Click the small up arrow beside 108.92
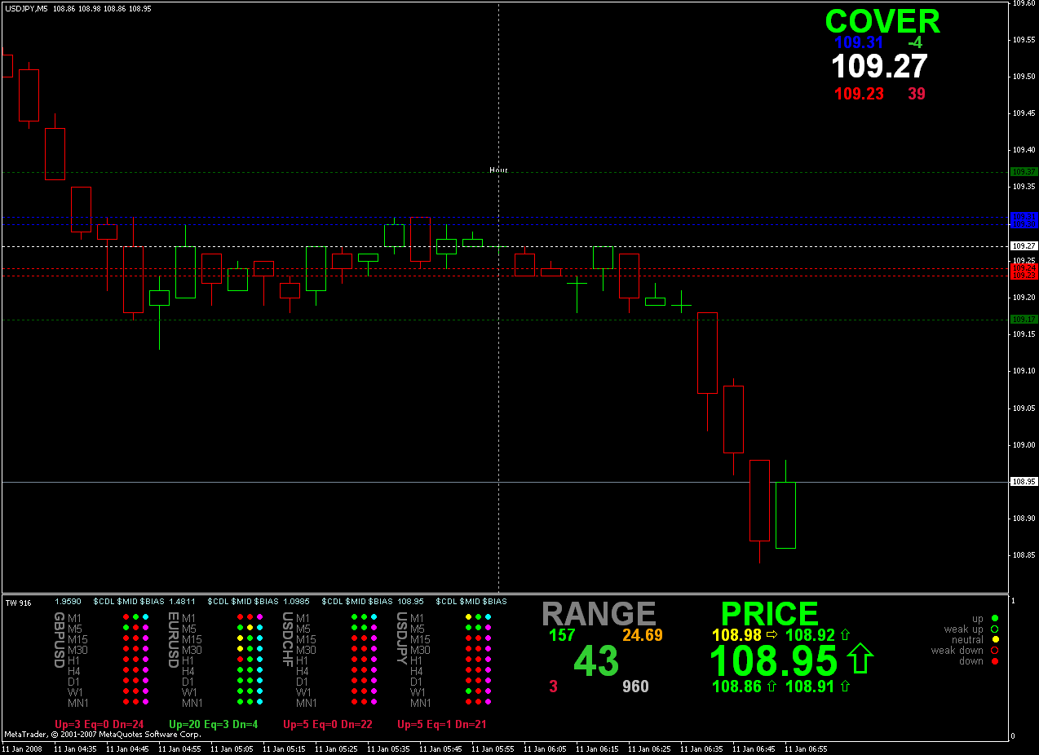The image size is (1039, 755). (845, 635)
